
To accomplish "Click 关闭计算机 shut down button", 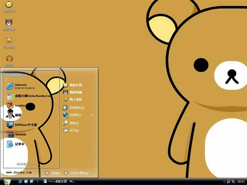I will coord(78,173).
